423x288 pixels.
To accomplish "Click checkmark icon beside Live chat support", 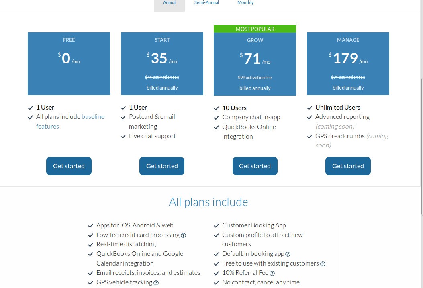I will click(123, 137).
